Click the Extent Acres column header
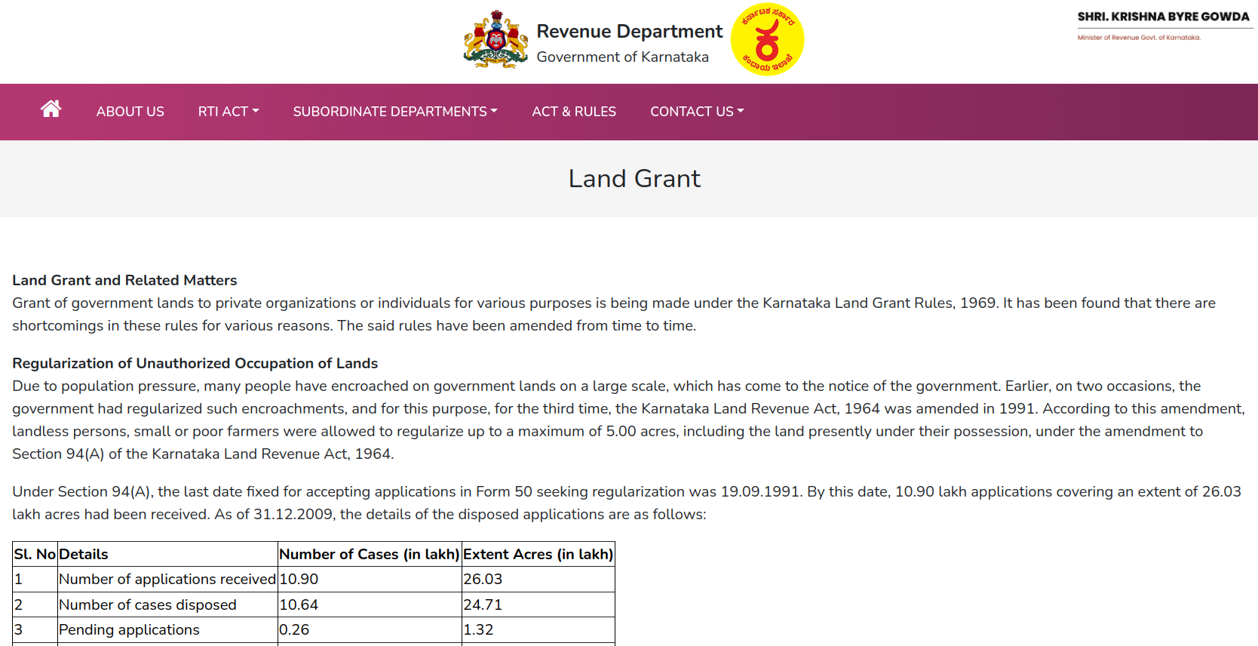The width and height of the screenshot is (1258, 646). click(538, 555)
